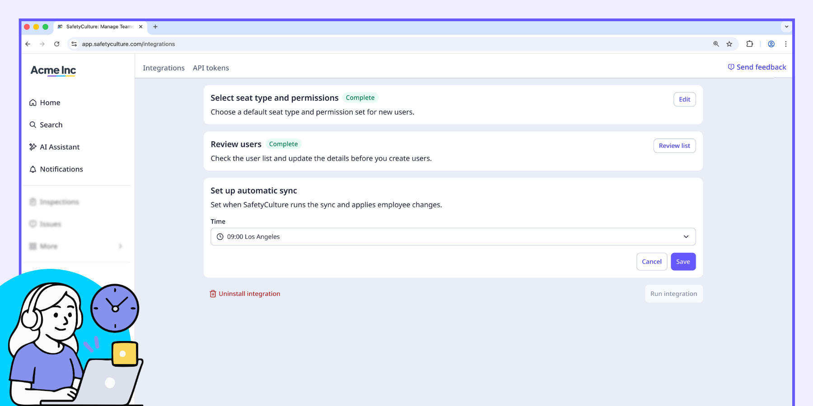Click the Notifications bell icon
This screenshot has width=813, height=406.
[x=33, y=170]
